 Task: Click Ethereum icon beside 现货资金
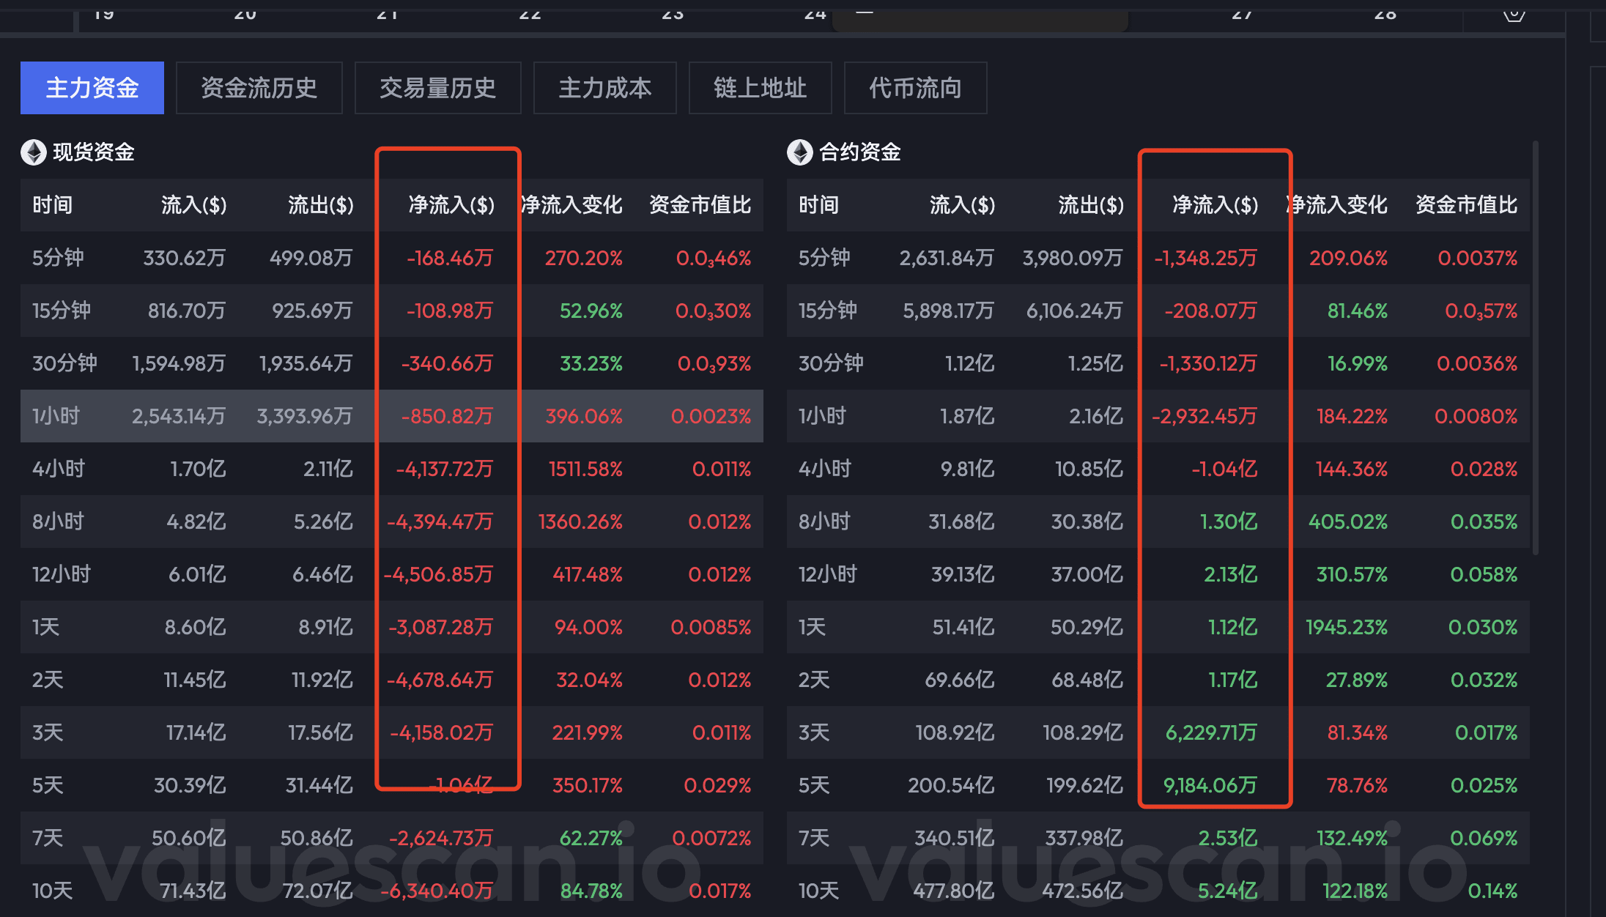33,152
